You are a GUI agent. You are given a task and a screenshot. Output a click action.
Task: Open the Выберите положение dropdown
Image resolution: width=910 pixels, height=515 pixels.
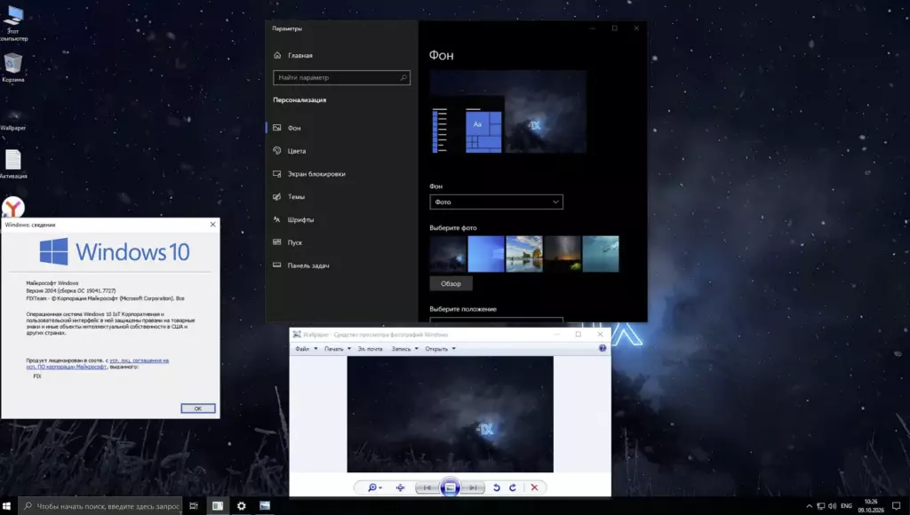tap(496, 319)
